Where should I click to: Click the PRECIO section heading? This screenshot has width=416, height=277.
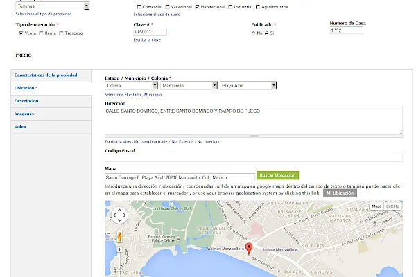coord(24,55)
